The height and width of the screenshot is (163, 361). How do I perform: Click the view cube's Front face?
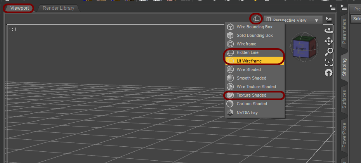(x=300, y=49)
